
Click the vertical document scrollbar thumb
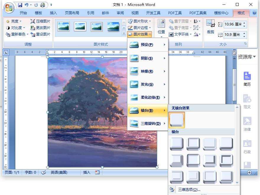pos(235,85)
